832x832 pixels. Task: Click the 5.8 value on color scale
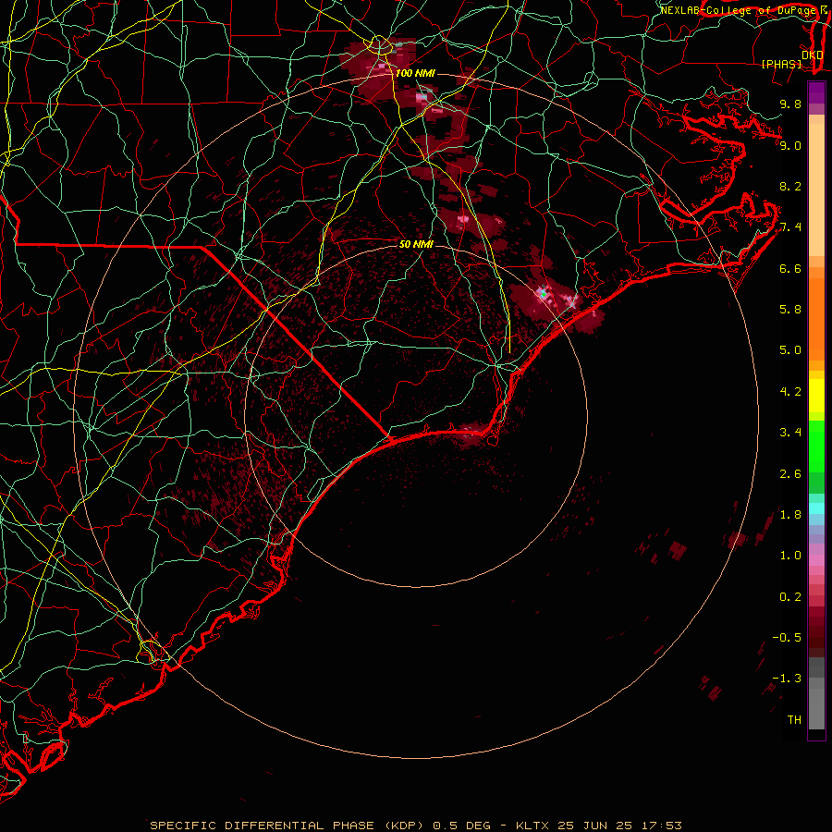pos(790,310)
